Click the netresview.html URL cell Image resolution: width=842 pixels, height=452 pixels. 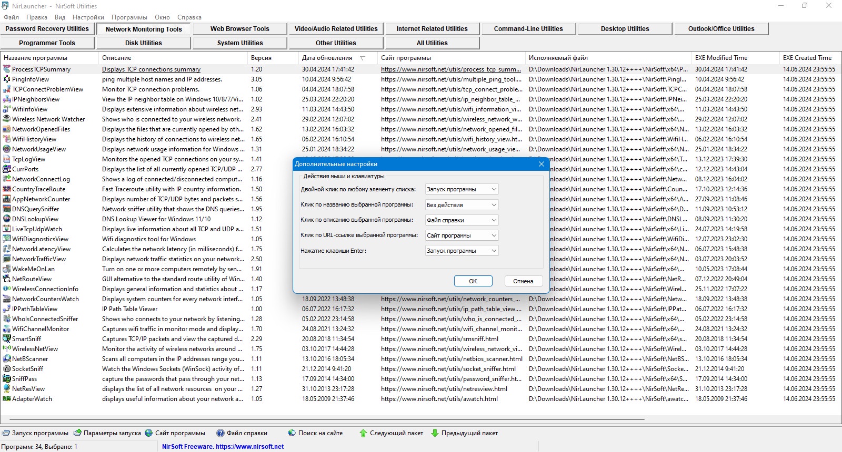point(444,389)
